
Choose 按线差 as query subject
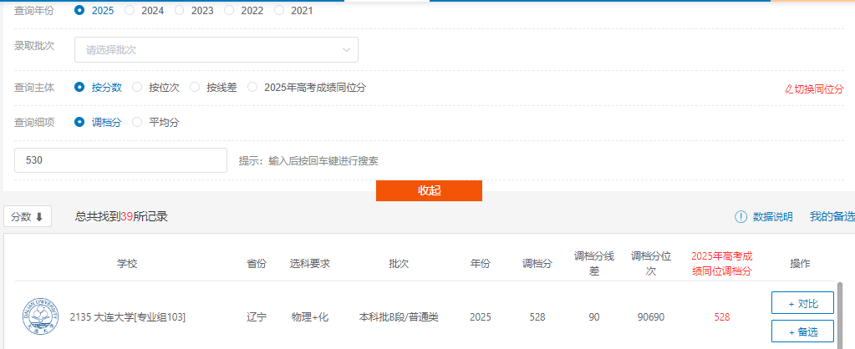click(x=196, y=87)
